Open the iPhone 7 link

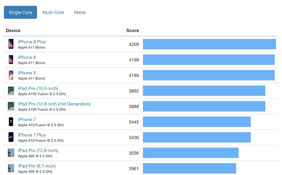pyautogui.click(x=27, y=119)
